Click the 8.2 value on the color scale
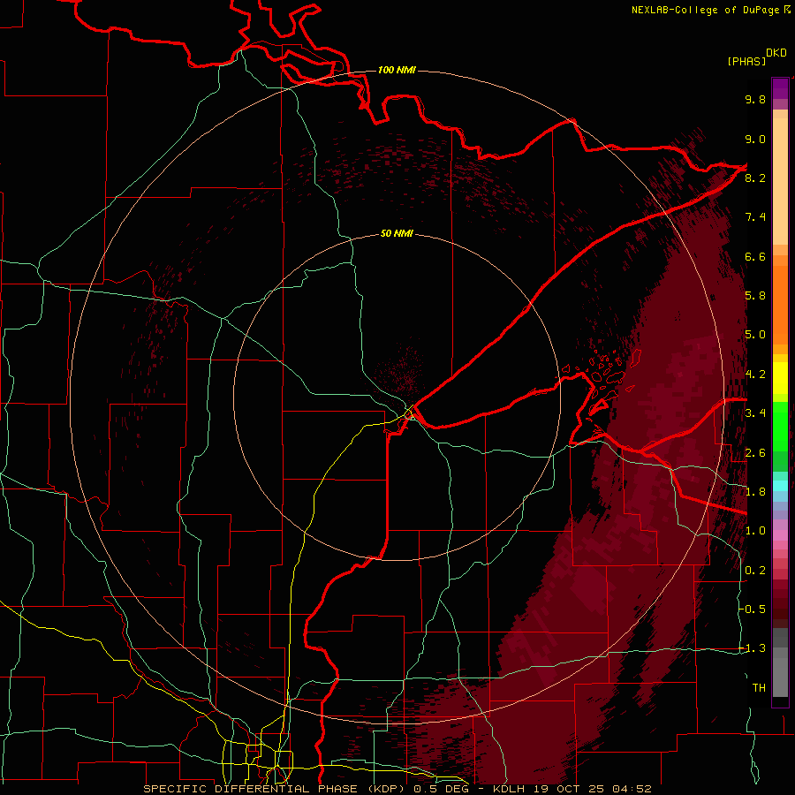The height and width of the screenshot is (795, 795). [755, 178]
